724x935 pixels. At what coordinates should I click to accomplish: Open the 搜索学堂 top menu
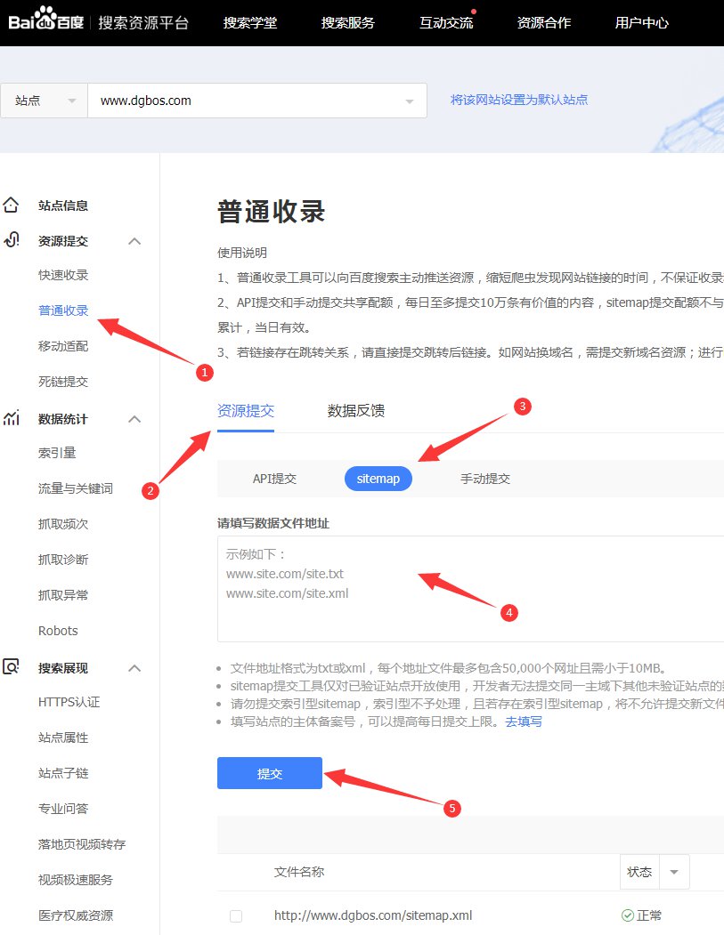[x=249, y=22]
